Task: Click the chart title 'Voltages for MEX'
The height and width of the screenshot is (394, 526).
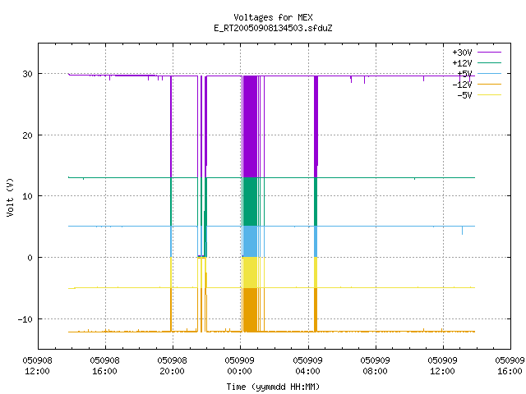Action: point(273,17)
